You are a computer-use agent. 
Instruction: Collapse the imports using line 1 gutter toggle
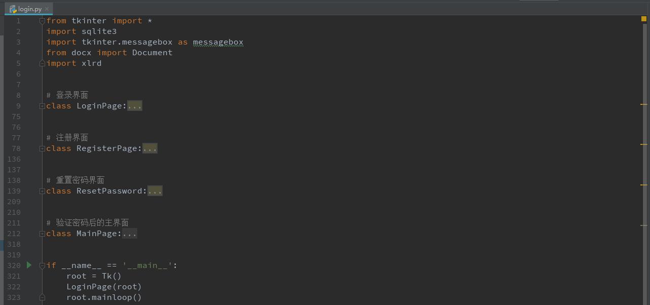43,20
